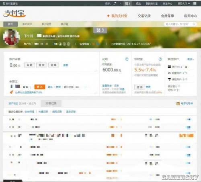
Task: Click the 退出 logout link in top bar
Action: tap(138, 4)
